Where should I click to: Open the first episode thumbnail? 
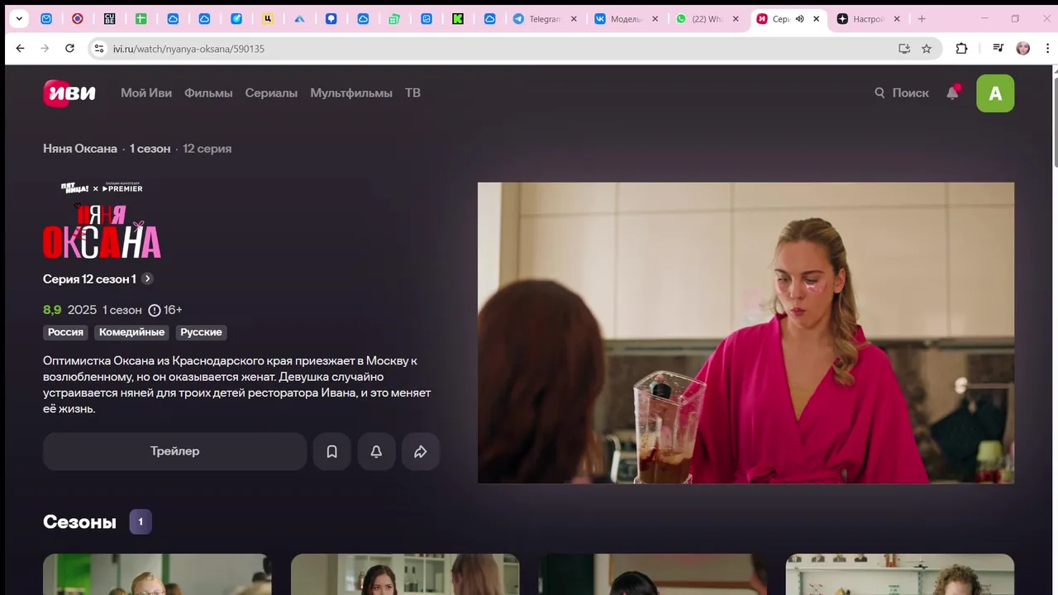point(157,574)
